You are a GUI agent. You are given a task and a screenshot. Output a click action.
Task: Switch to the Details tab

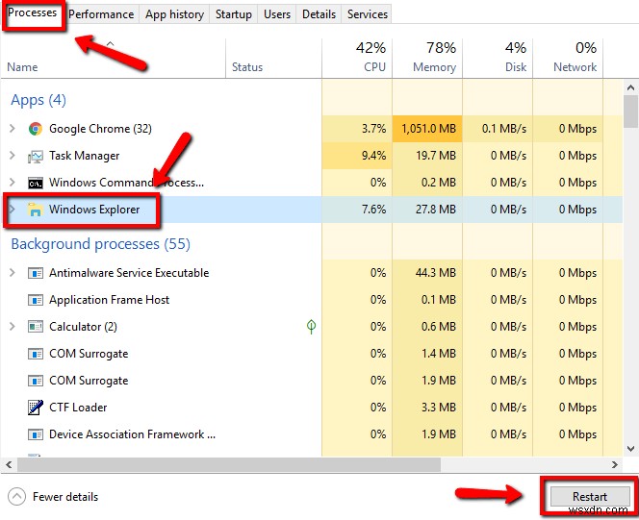tap(319, 14)
